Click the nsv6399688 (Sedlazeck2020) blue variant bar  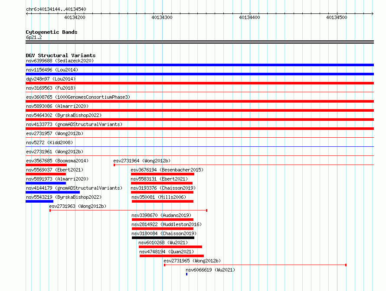[x=200, y=65]
